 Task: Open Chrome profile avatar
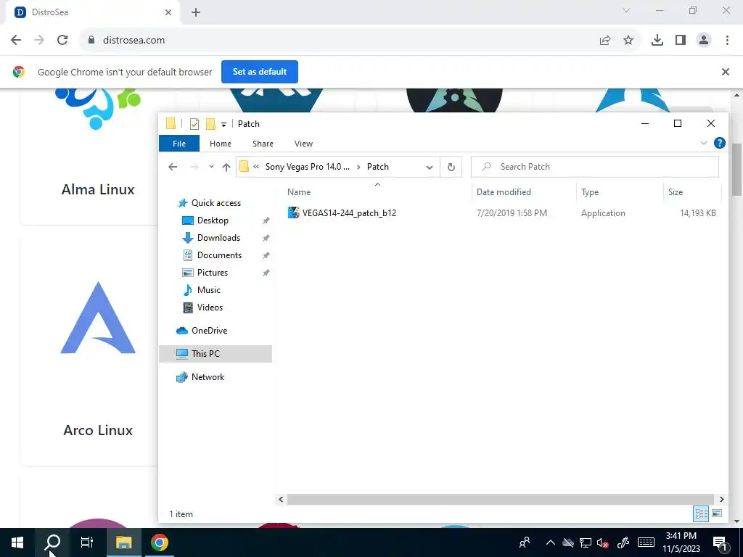pyautogui.click(x=704, y=41)
